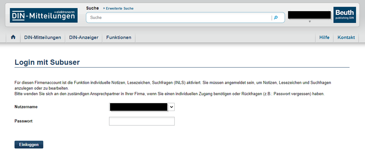Open the DIN-Anzeiger navigation menu
The image size is (365, 159).
pyautogui.click(x=83, y=38)
